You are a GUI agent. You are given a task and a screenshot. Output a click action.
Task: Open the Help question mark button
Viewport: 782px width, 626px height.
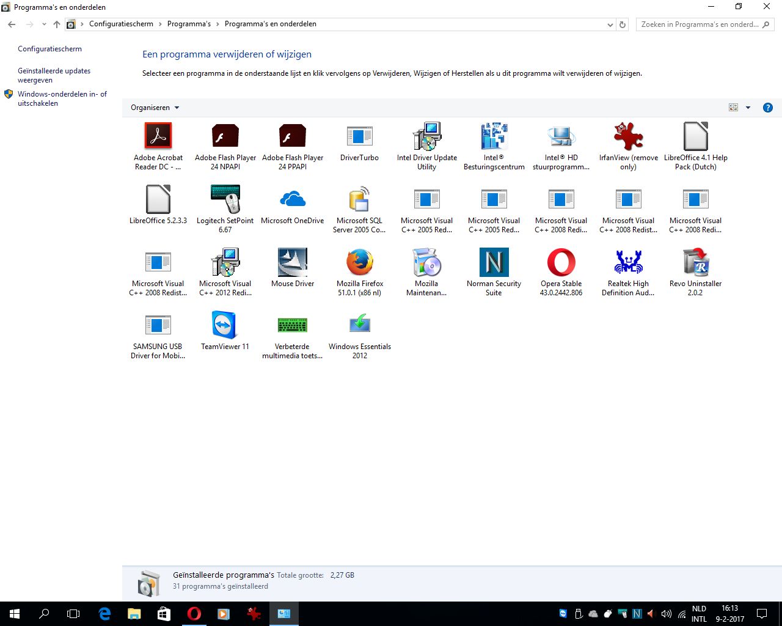[768, 108]
